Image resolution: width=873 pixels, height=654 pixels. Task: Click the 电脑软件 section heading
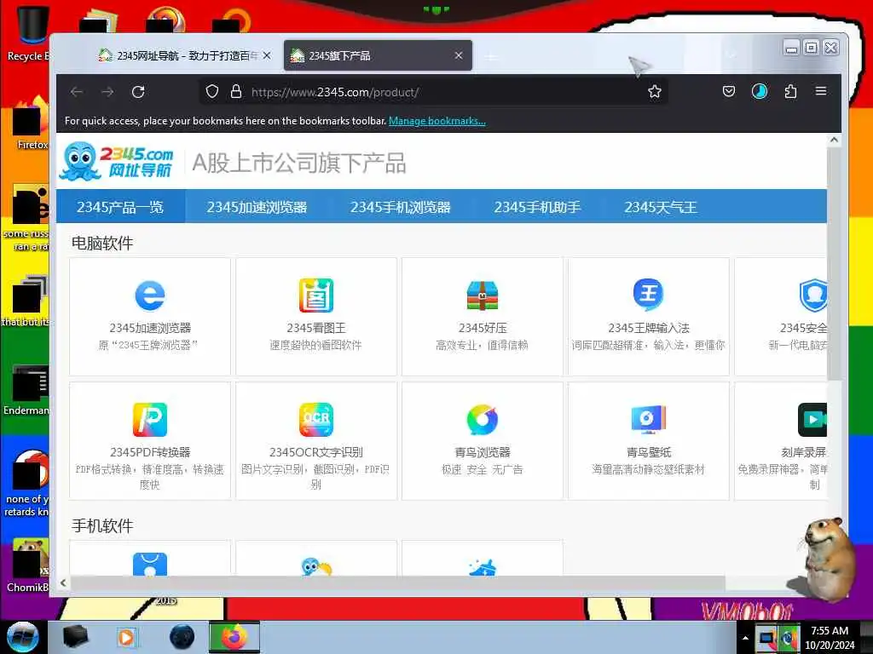coord(102,243)
